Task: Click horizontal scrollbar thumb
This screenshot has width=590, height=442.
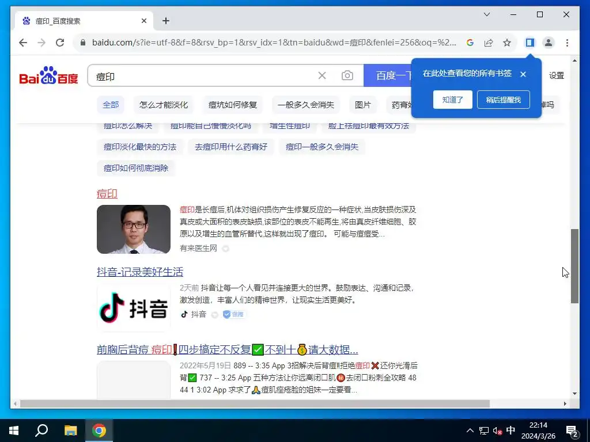Action: 255,403
